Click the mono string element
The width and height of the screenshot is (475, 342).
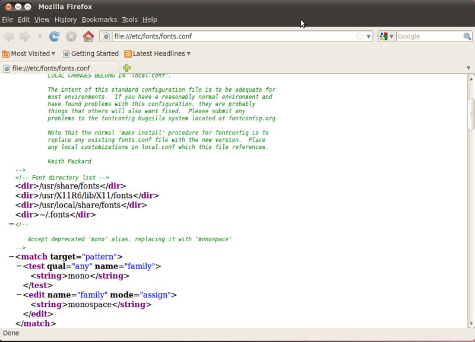click(80, 276)
